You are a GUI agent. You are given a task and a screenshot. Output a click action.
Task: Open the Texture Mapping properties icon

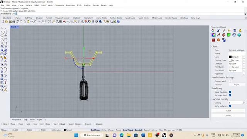(x=224, y=35)
